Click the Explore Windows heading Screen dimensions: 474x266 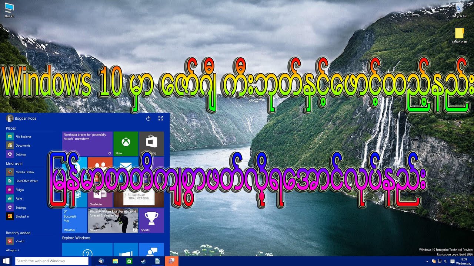[x=76, y=238]
